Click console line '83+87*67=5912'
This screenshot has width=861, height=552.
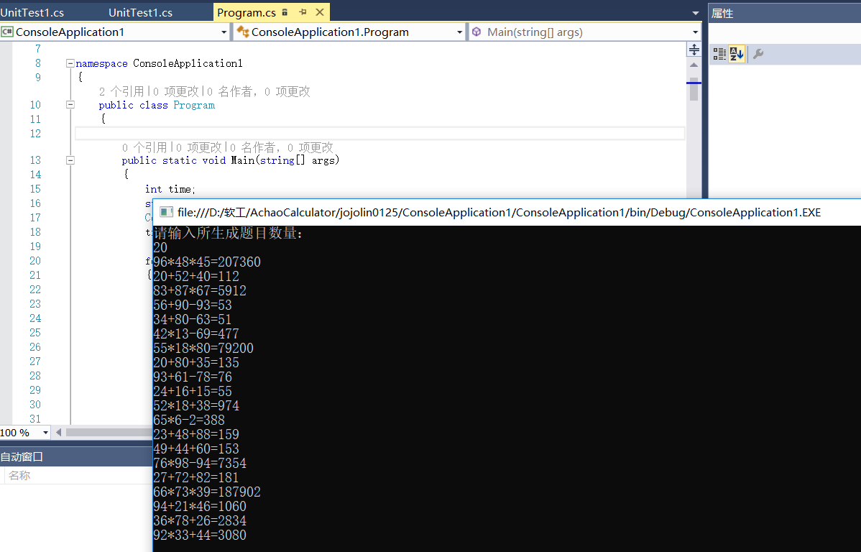(x=200, y=290)
